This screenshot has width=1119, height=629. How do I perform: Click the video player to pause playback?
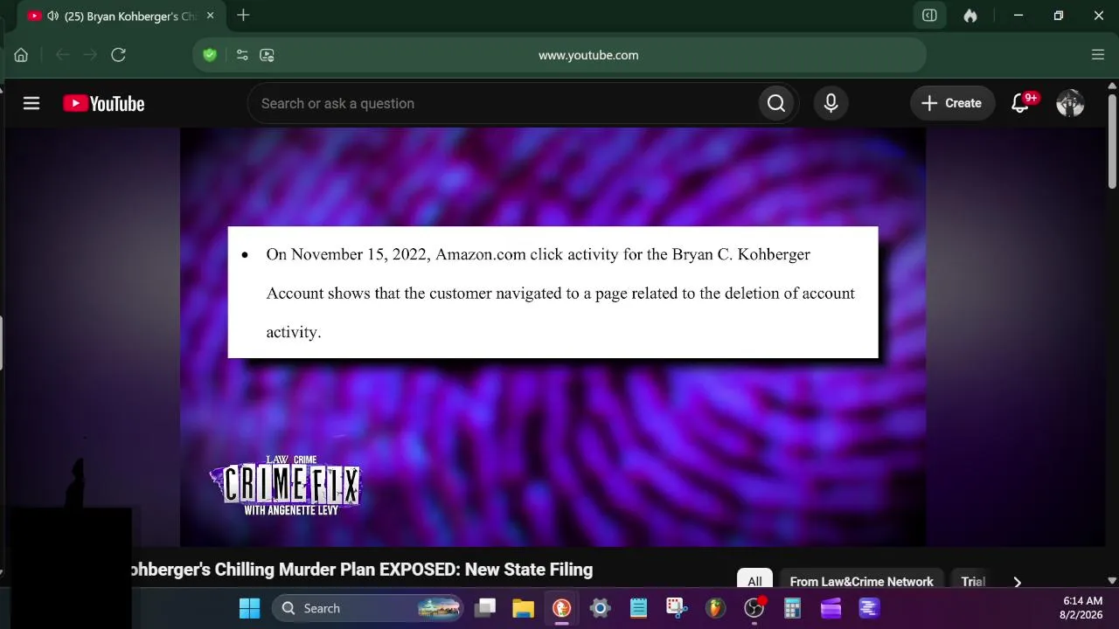click(553, 337)
